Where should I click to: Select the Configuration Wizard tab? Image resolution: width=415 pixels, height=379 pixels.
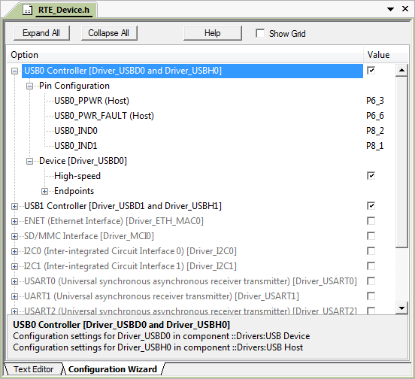[x=113, y=369]
